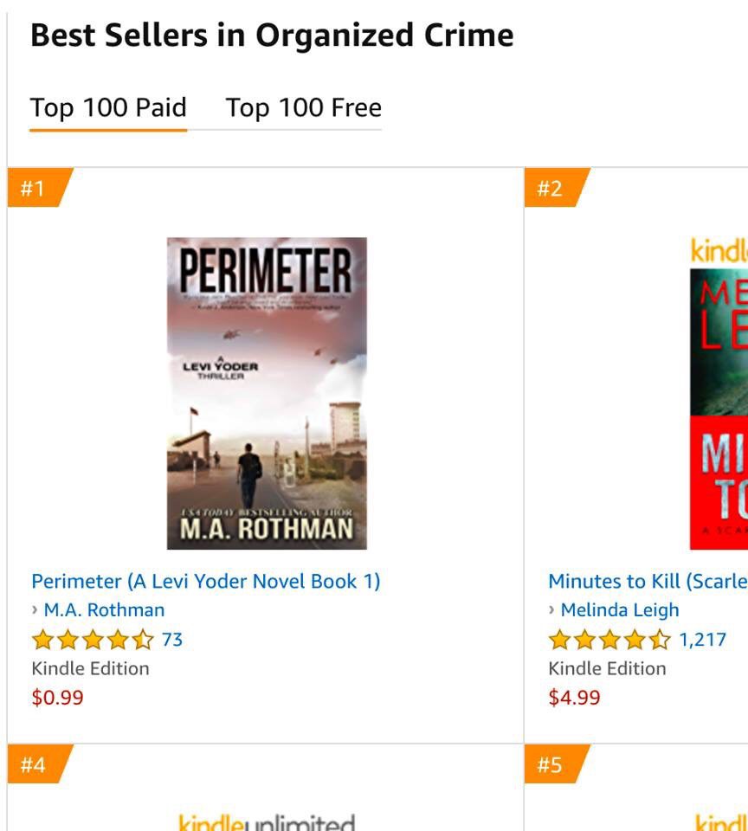Visit M.A. Rothman author page
The image size is (748, 831).
pos(104,610)
